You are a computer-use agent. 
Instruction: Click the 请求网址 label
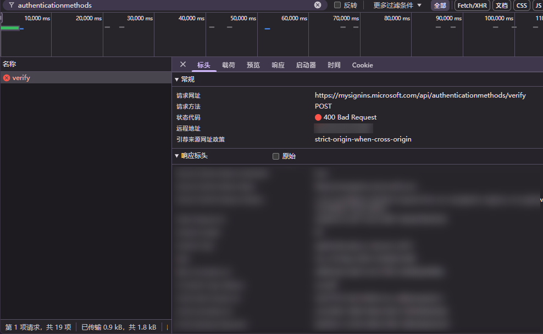click(189, 95)
